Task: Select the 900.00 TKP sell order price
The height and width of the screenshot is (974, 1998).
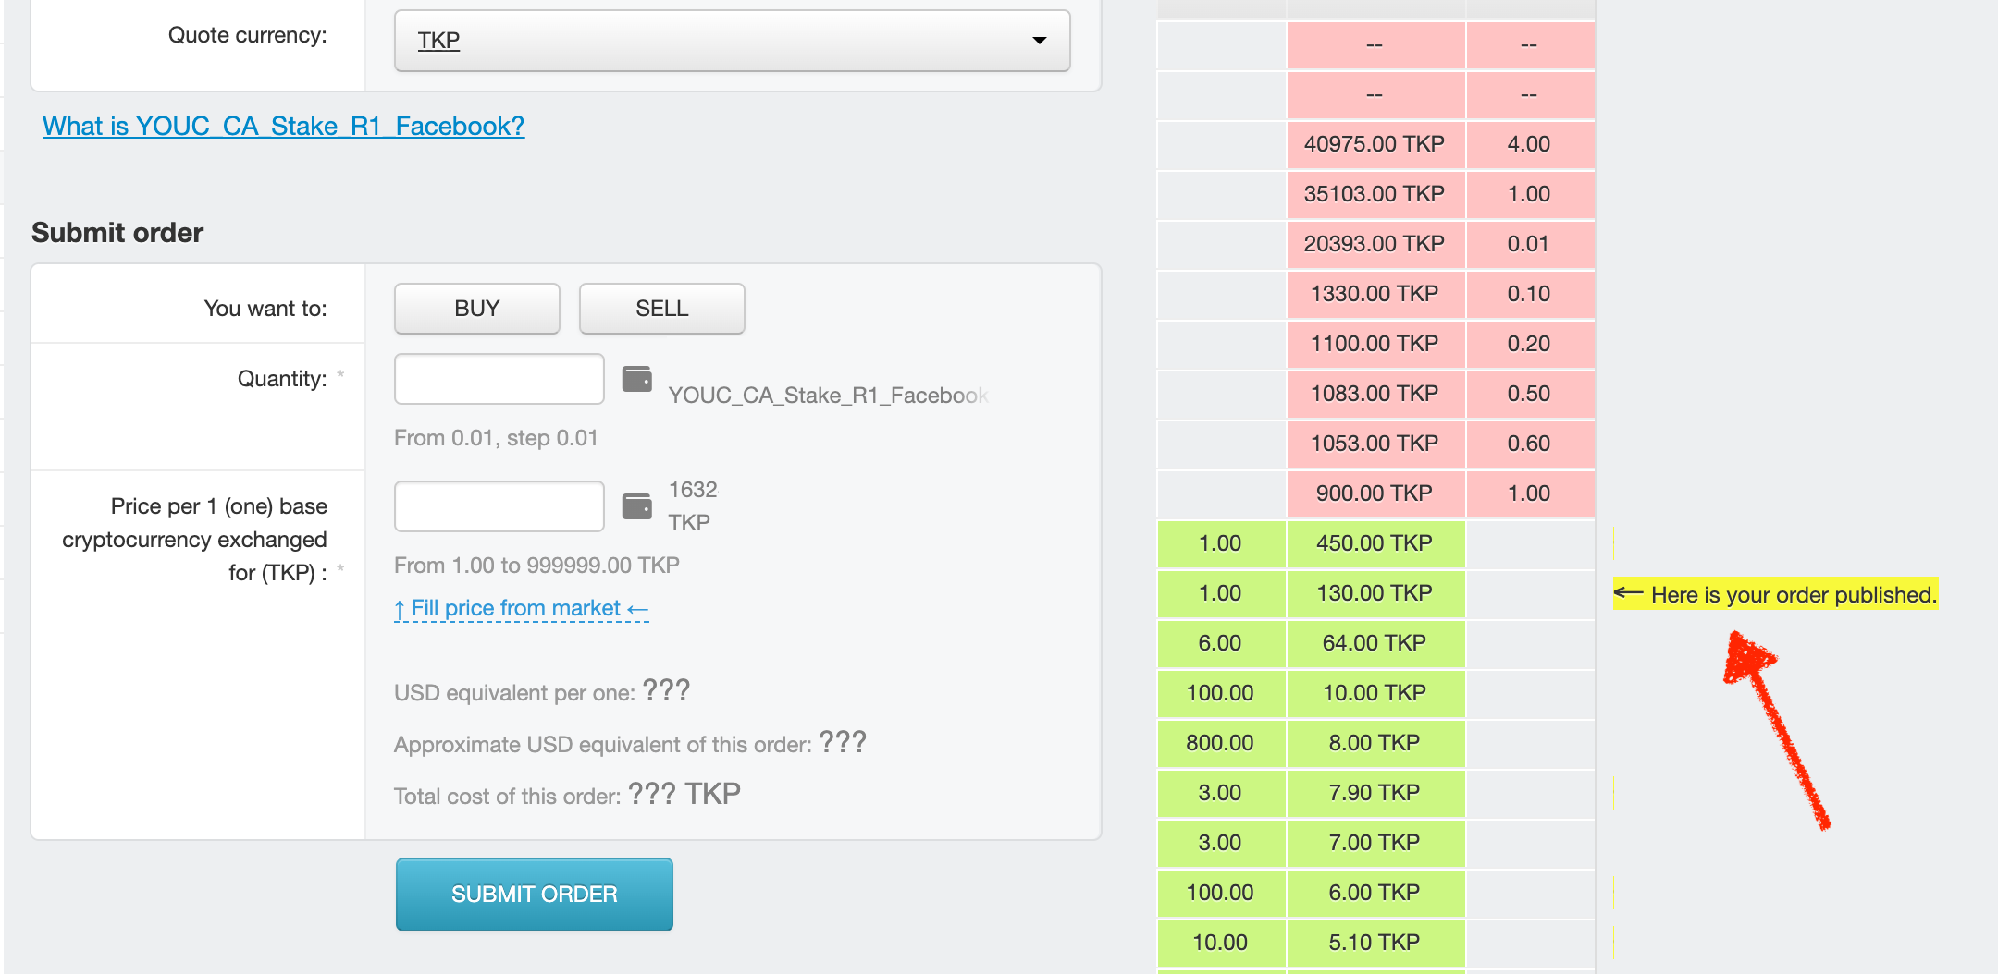Action: (1375, 493)
